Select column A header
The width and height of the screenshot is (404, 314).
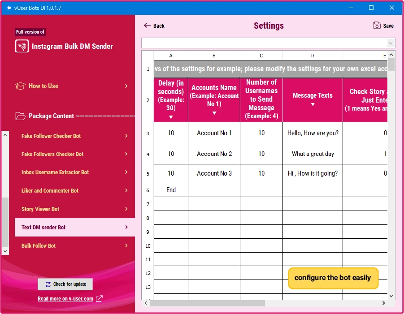click(x=171, y=56)
